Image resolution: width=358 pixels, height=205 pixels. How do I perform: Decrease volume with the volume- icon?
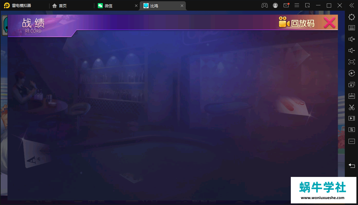click(x=351, y=50)
